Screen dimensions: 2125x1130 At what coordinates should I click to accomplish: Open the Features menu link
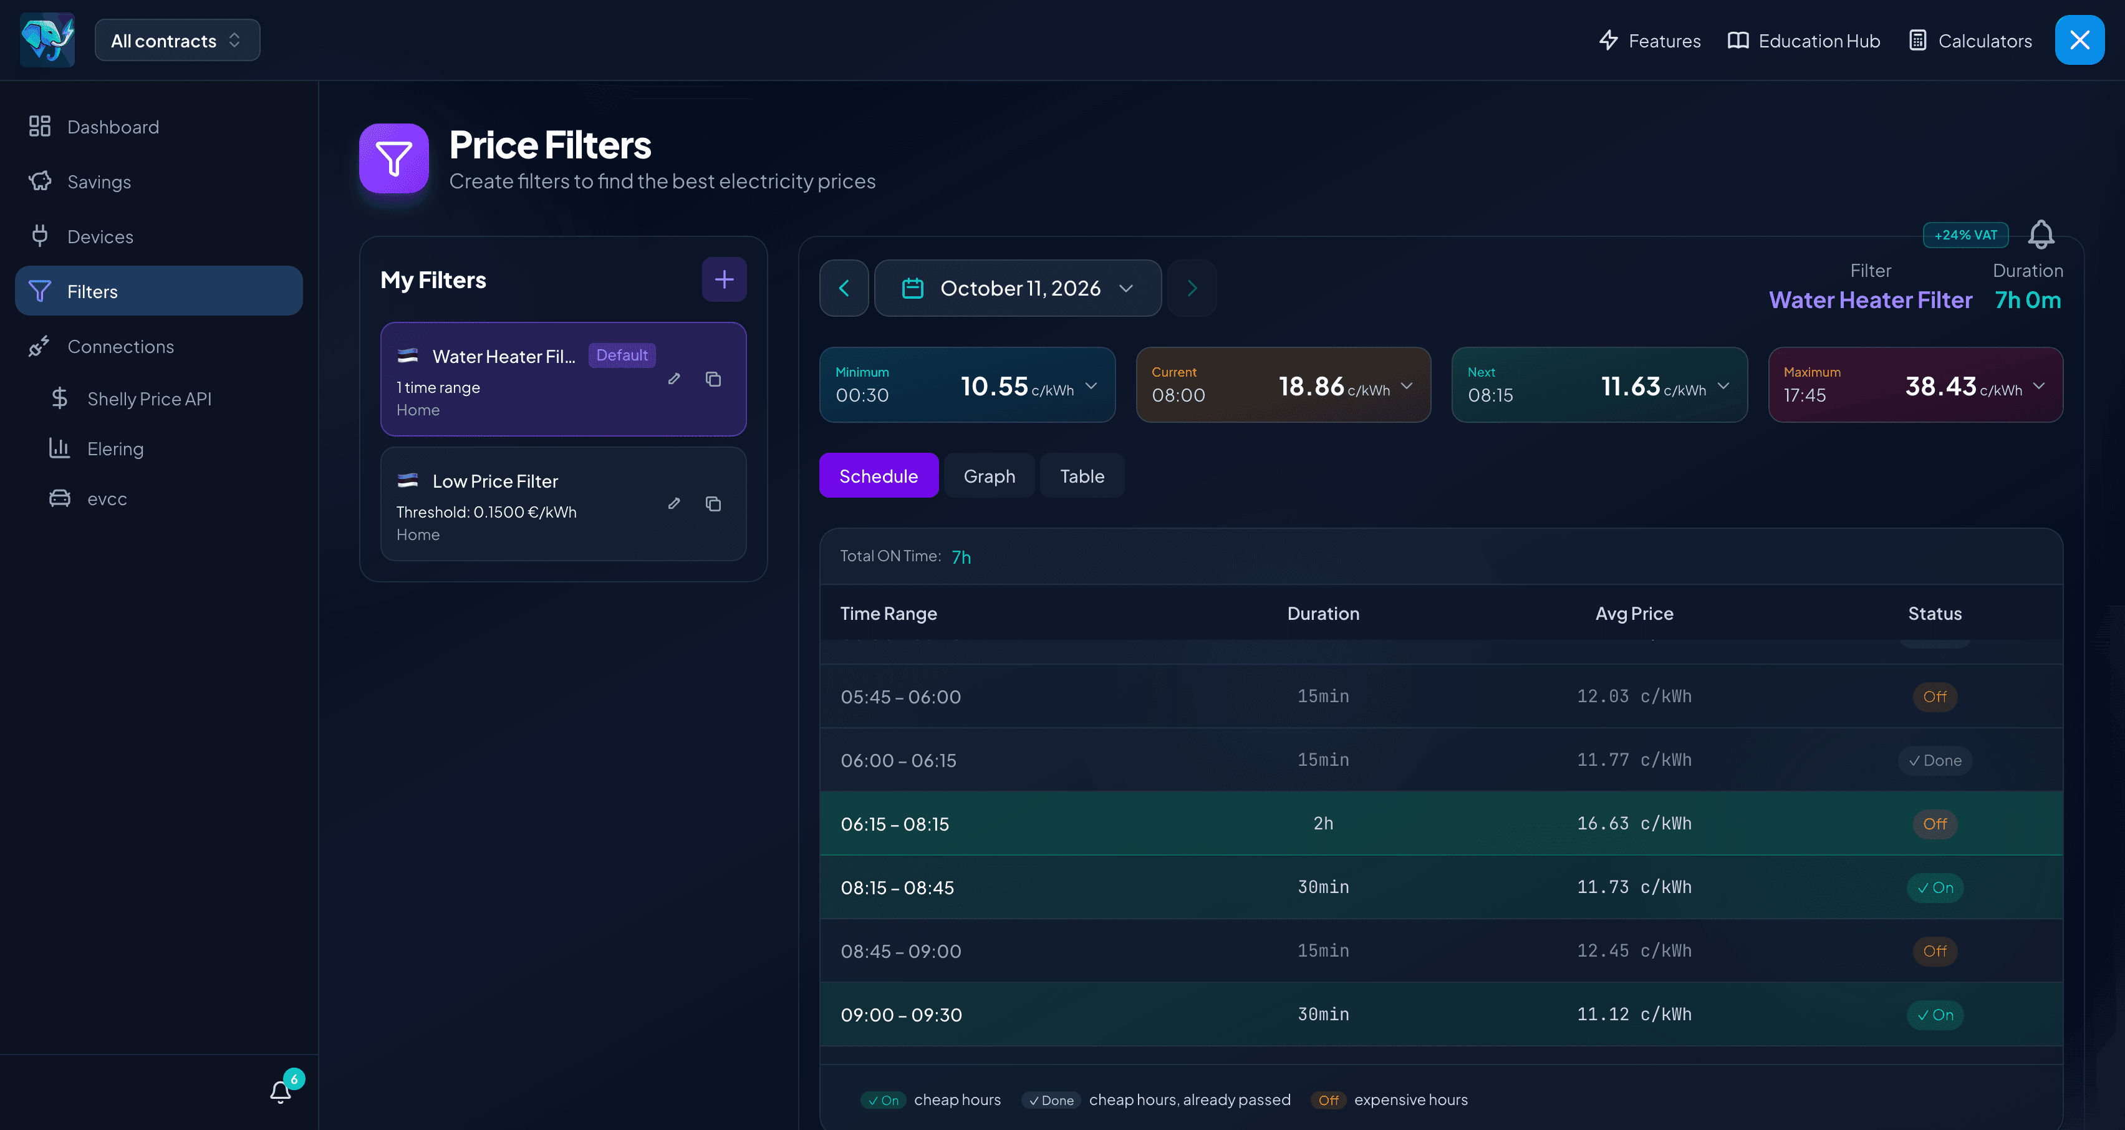1649,41
